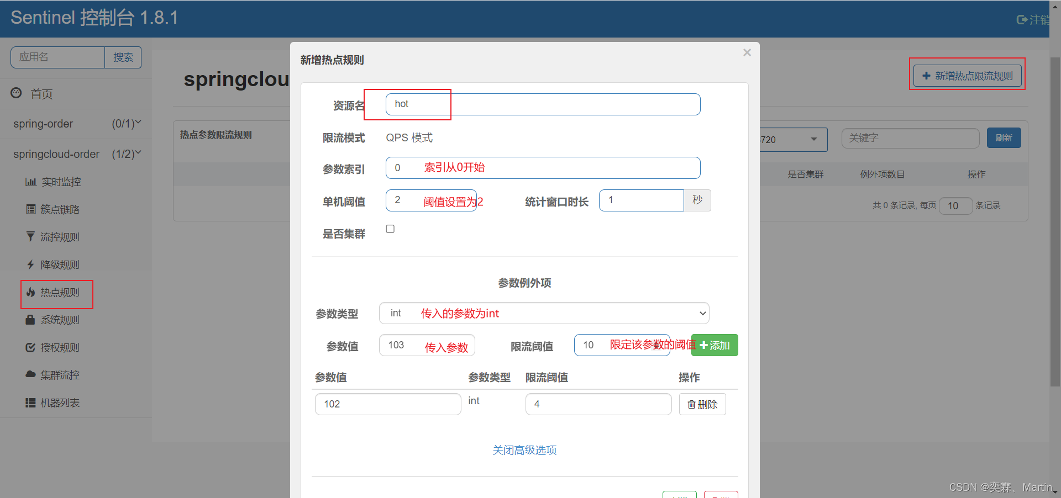Screen dimensions: 1061x498
Task: Open the 机器列表 menu item
Action: (60, 403)
